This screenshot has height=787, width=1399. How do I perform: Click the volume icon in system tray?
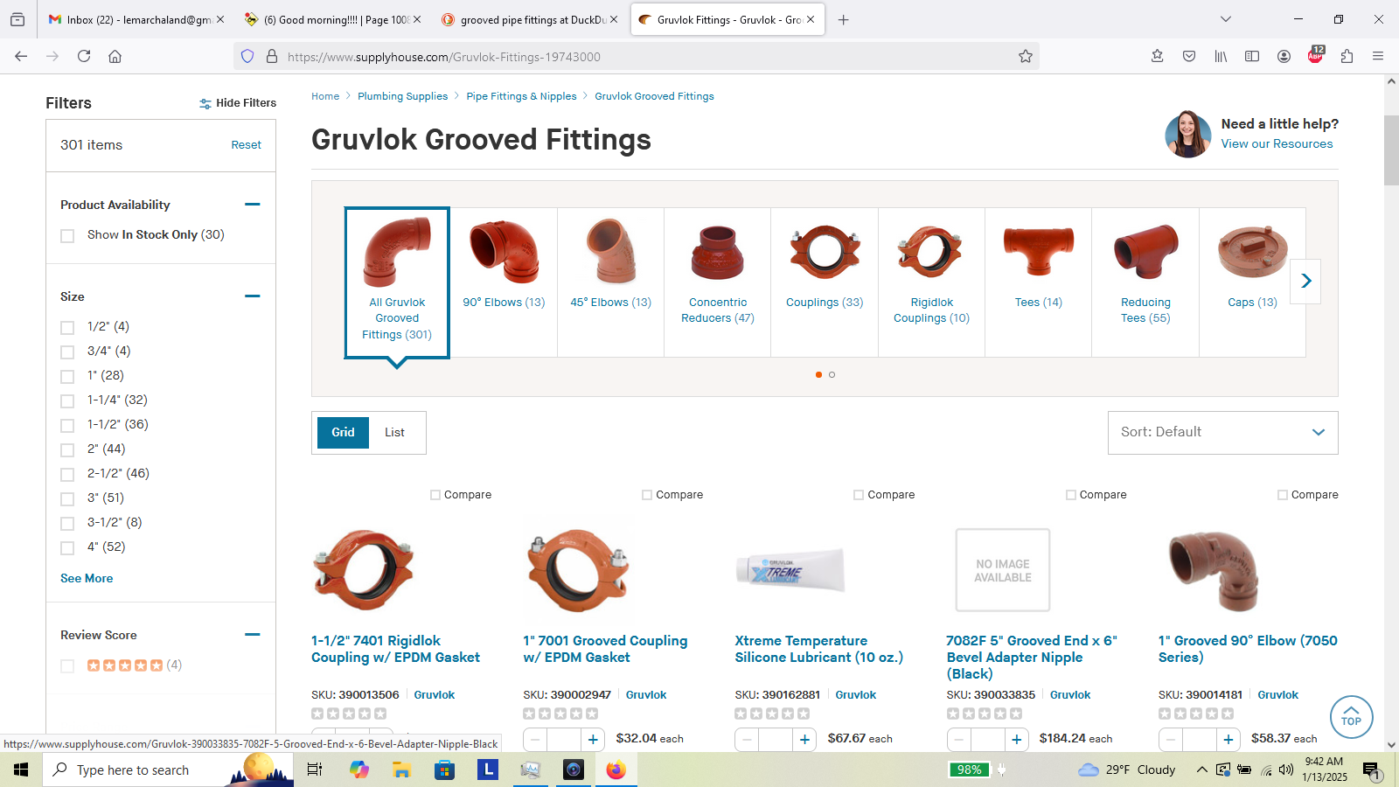coord(1285,770)
